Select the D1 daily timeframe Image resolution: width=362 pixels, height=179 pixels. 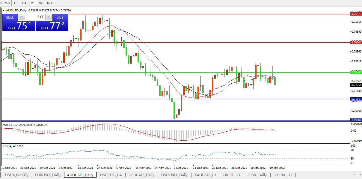(x=33, y=3)
